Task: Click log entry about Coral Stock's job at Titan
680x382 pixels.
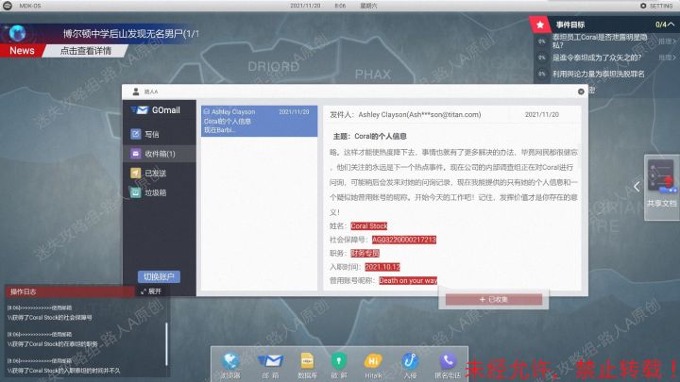Action: click(52, 344)
